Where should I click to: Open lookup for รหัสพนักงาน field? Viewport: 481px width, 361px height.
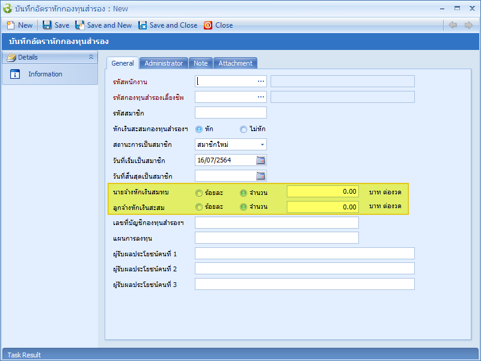click(x=261, y=81)
